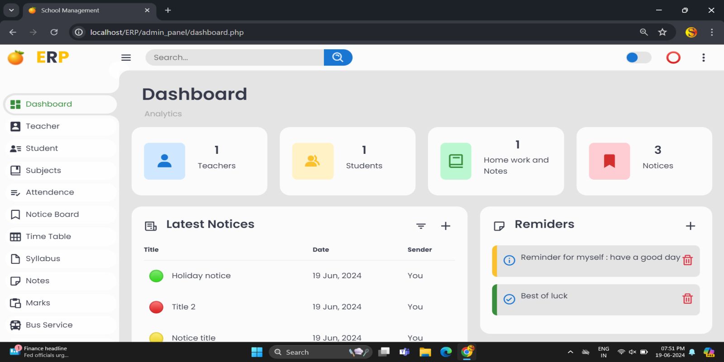Click the Latest Notices list icon

(x=151, y=226)
